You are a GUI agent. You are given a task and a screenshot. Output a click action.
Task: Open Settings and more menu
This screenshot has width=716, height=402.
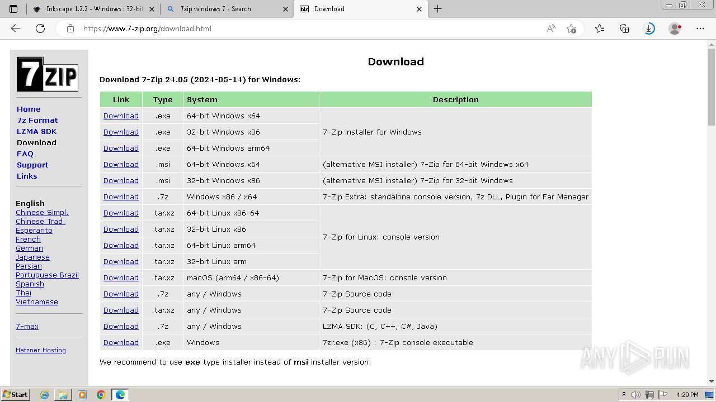700,28
